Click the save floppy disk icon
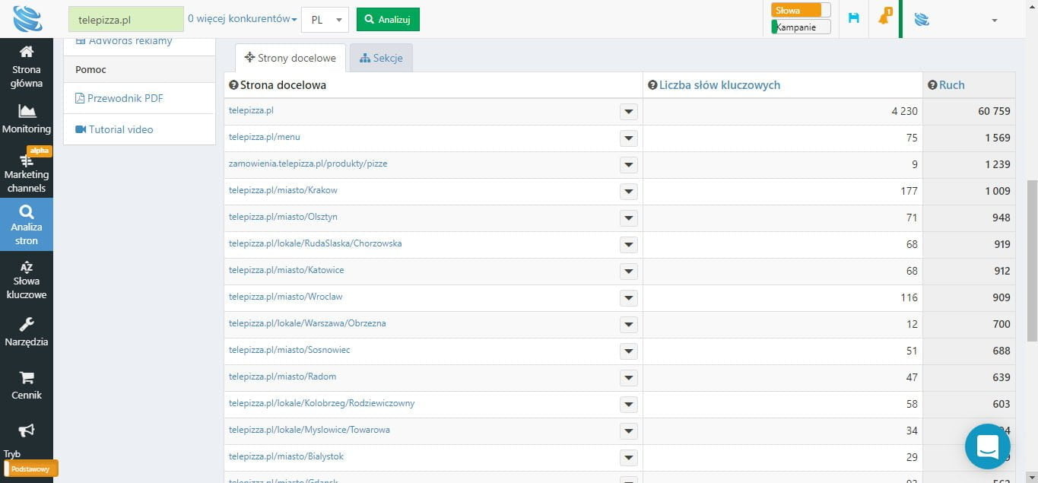The image size is (1038, 483). 854,18
